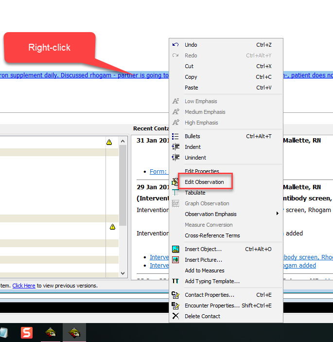
Task: Click the greyed Redo arrow icon
Action: pyautogui.click(x=175, y=55)
